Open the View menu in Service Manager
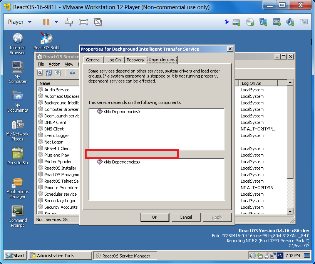This screenshot has width=315, height=264. tap(69, 64)
